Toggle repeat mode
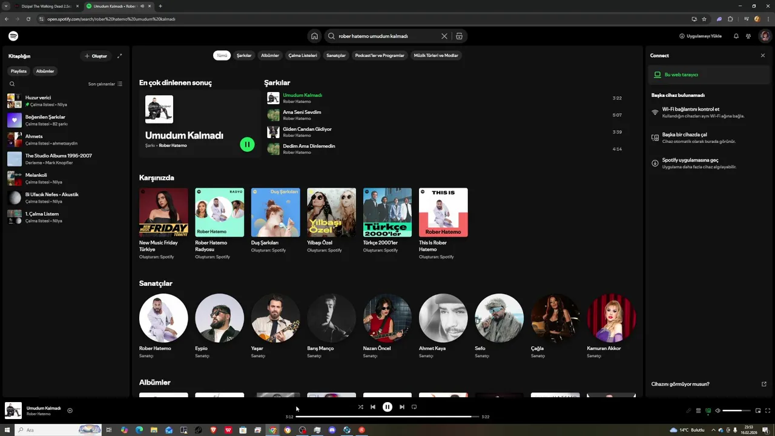The height and width of the screenshot is (436, 775). point(414,407)
